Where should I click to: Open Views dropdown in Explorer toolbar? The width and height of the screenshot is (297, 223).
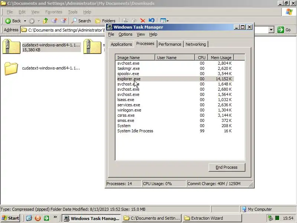[x=164, y=20]
